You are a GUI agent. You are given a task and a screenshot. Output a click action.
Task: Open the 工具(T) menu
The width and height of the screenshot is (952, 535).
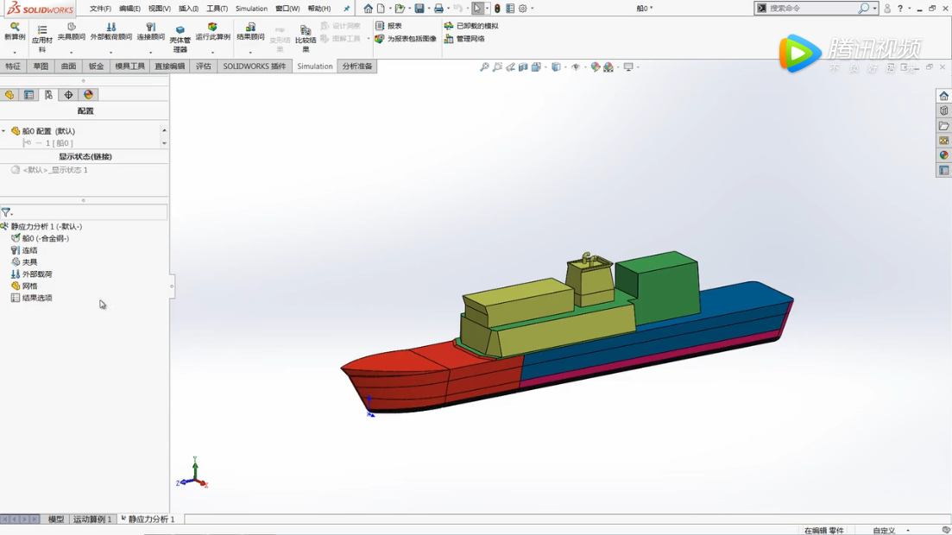coord(217,9)
